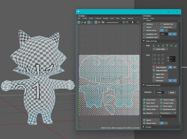This screenshot has width=187, height=139.
Task: Click the dim image sun icon
Action: click(x=99, y=22)
